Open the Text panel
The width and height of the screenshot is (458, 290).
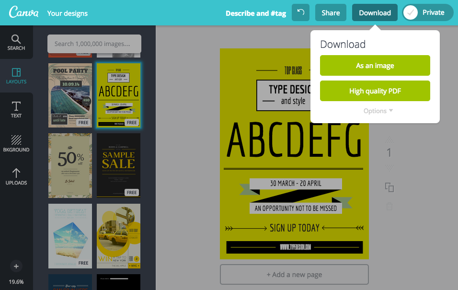tap(16, 110)
